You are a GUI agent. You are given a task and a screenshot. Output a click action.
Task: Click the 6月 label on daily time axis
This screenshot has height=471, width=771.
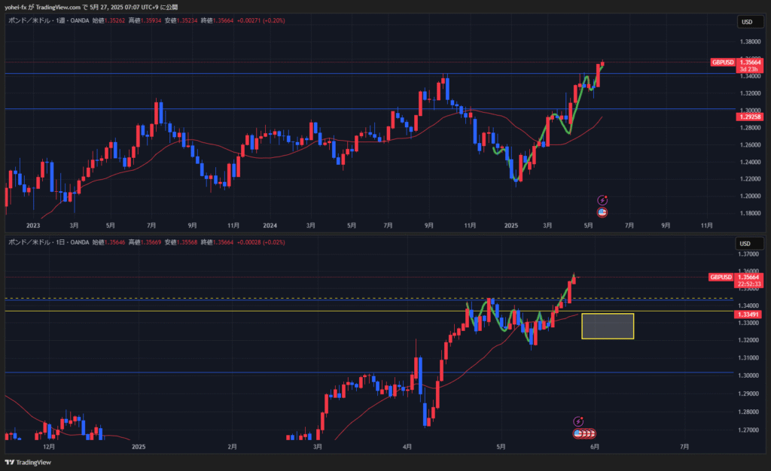tap(595, 446)
